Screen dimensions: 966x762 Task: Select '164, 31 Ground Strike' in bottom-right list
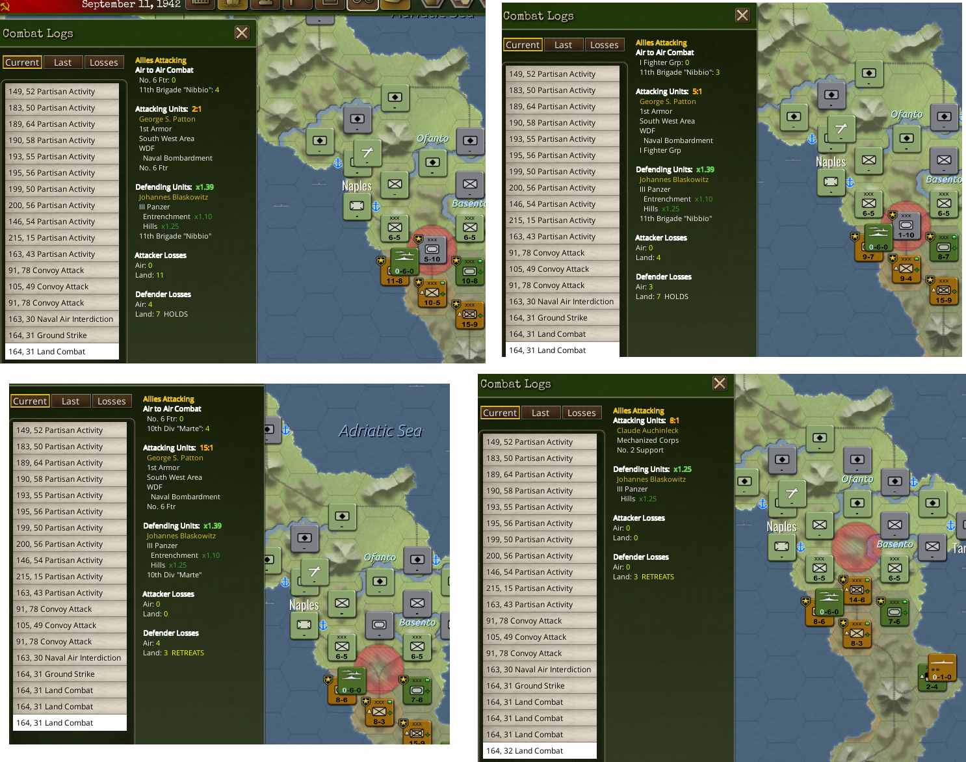pos(540,686)
